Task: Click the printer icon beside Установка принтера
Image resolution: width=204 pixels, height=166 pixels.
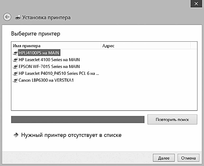Action: tap(18, 18)
